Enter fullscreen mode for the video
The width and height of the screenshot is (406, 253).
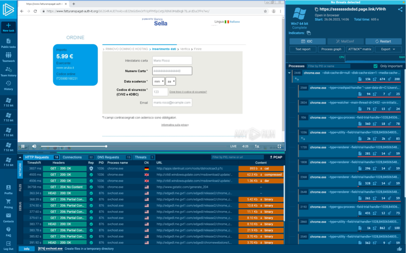click(280, 146)
